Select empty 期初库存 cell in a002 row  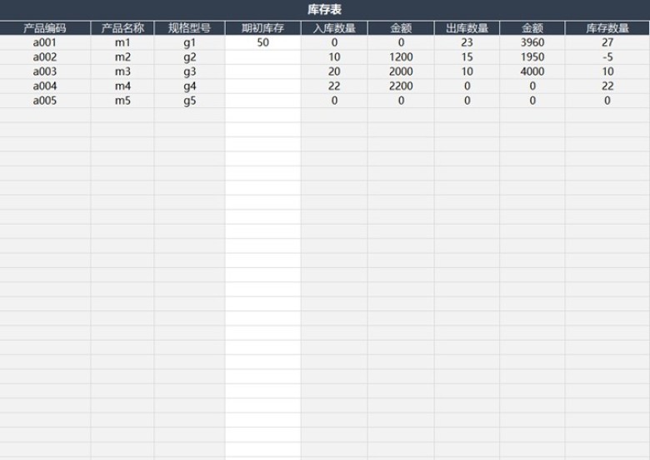(262, 57)
